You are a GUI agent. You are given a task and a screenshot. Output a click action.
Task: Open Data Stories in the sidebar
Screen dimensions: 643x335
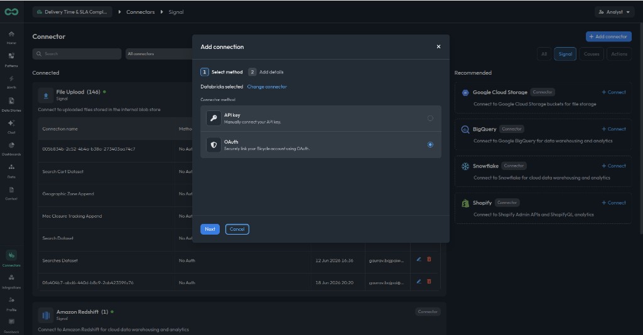pos(11,104)
